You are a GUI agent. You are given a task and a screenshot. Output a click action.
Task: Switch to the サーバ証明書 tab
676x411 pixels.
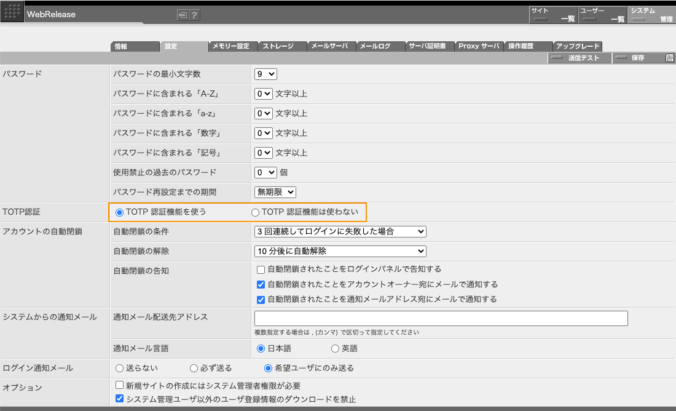click(429, 46)
